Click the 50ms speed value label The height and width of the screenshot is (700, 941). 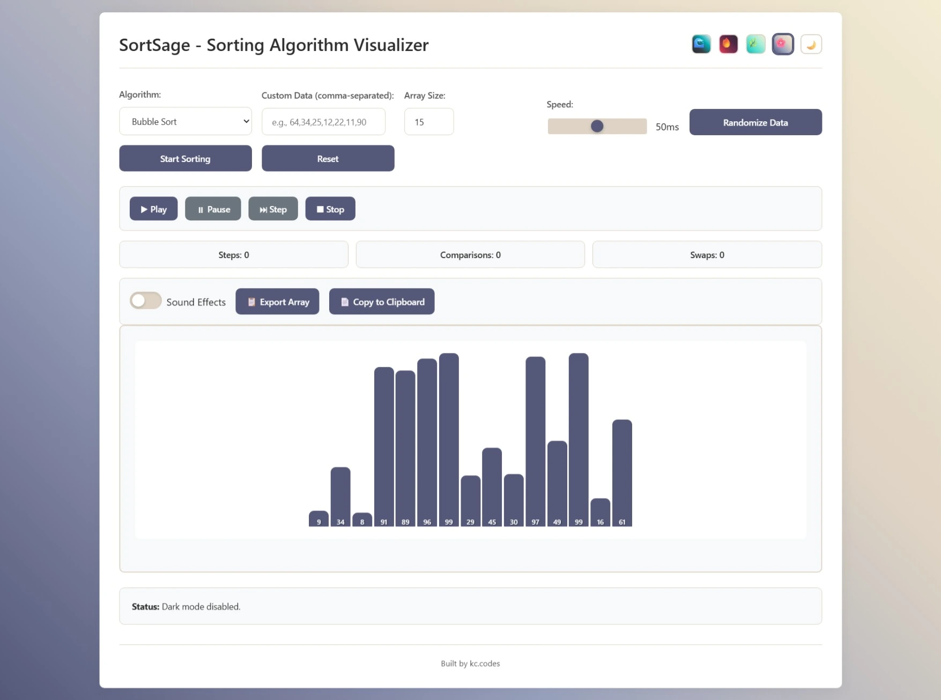tap(667, 127)
